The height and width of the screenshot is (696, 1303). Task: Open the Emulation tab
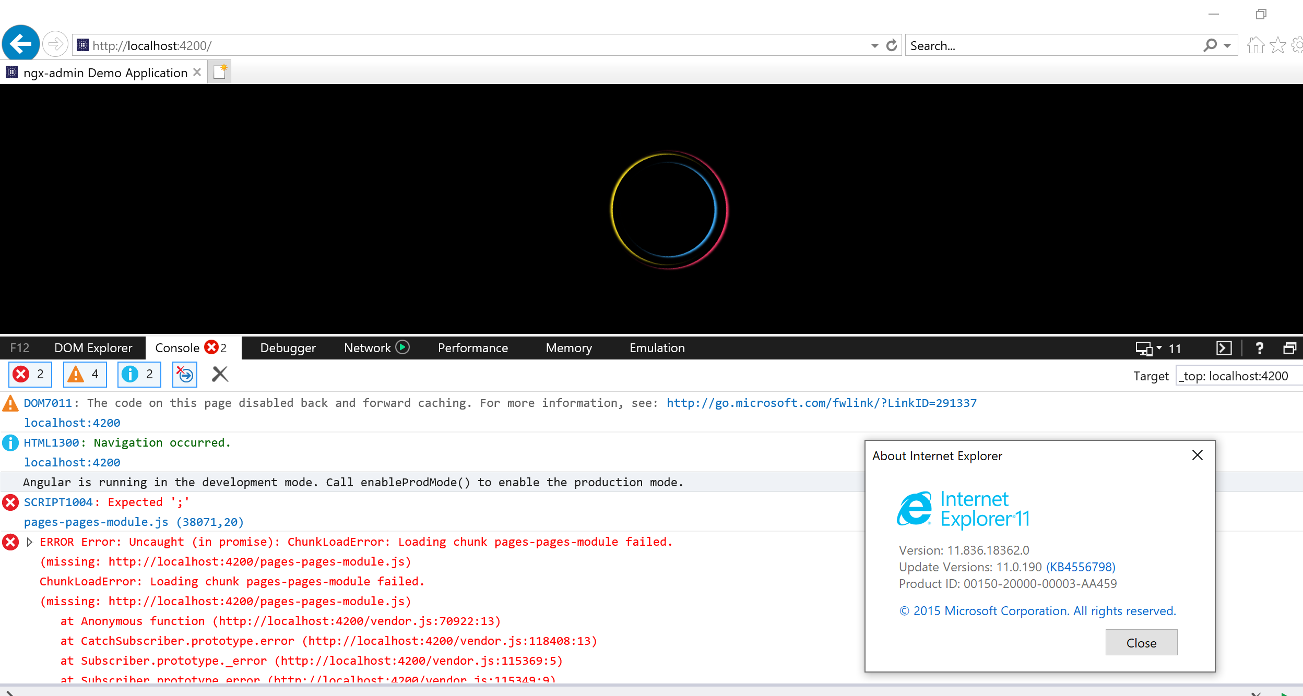657,348
